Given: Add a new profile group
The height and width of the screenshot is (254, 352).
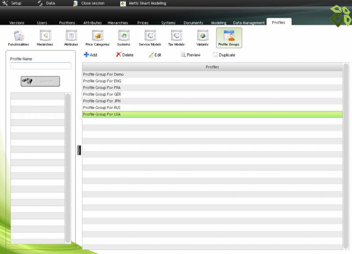Looking at the screenshot, I should (90, 54).
